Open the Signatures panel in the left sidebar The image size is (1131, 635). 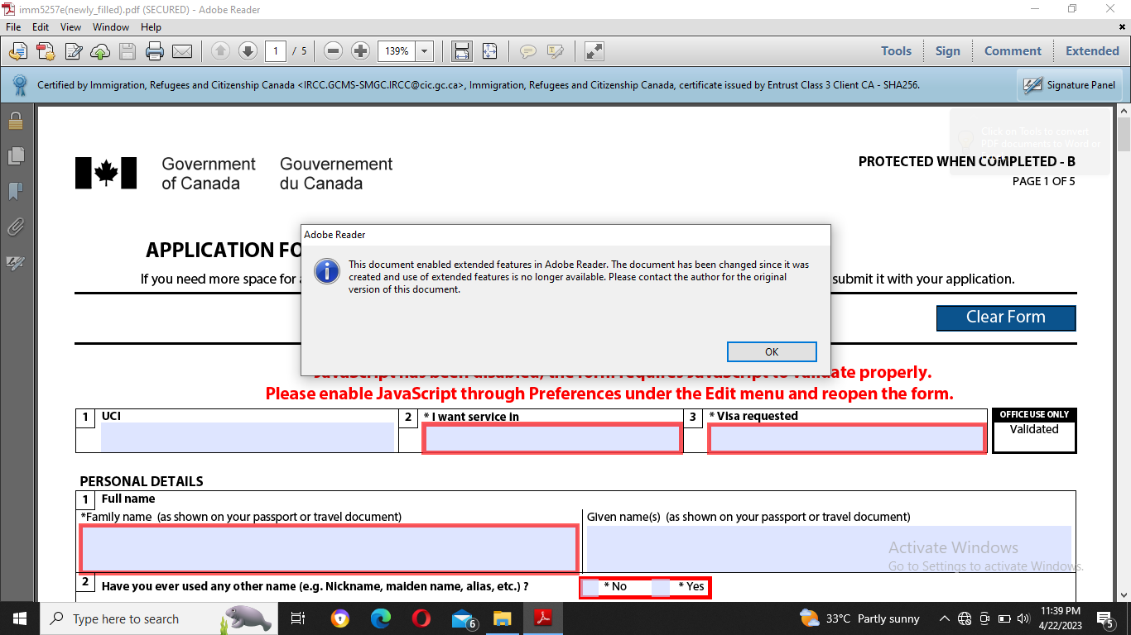(15, 263)
